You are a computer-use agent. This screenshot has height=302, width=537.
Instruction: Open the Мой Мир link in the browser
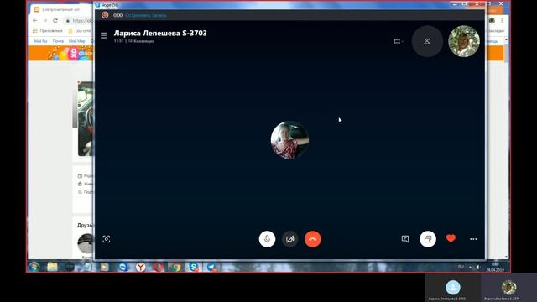coord(76,41)
